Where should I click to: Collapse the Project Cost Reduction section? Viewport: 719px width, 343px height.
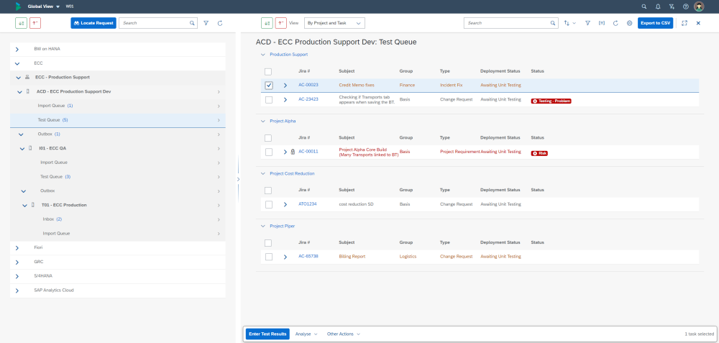262,173
